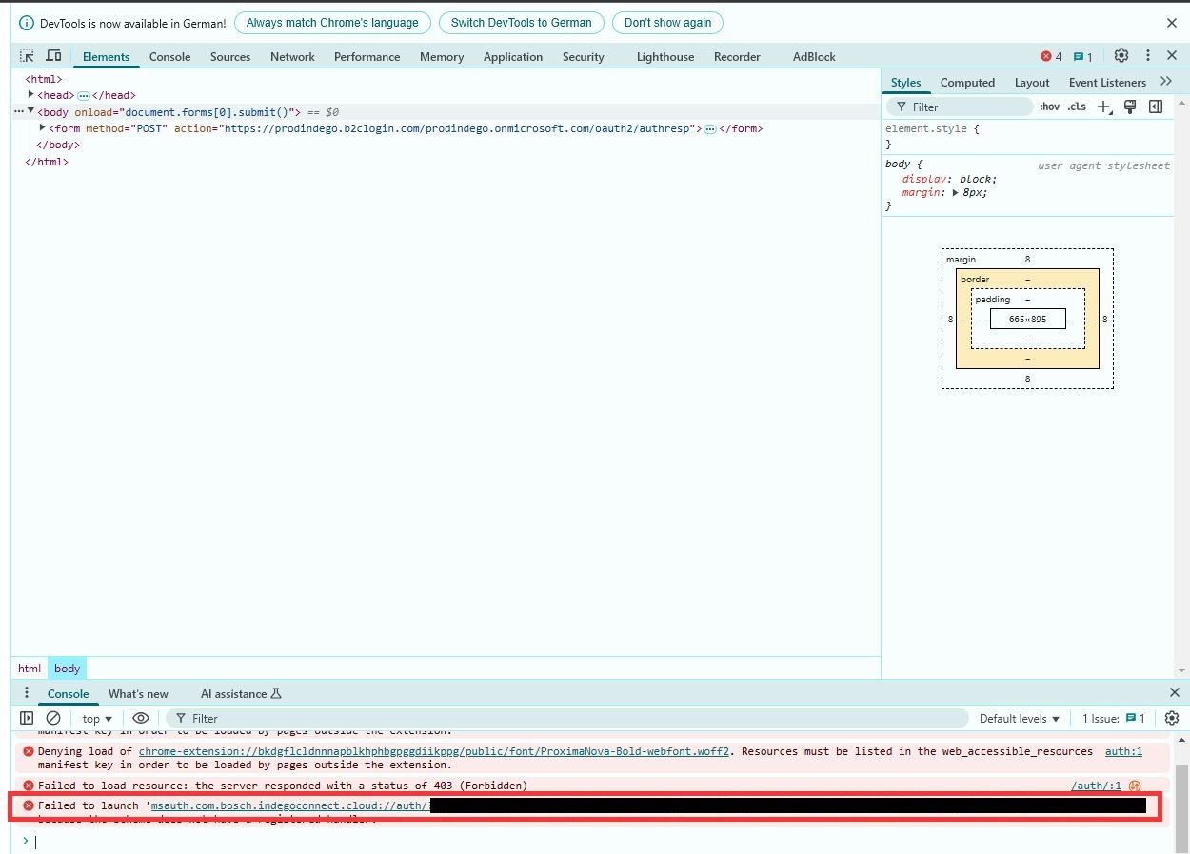Open the chrome-extension woff2 font link
This screenshot has width=1190, height=854.
click(x=434, y=751)
